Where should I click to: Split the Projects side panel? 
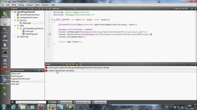pyautogui.click(x=39, y=9)
